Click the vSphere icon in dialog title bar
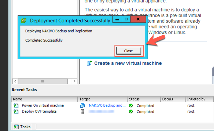 (24, 21)
